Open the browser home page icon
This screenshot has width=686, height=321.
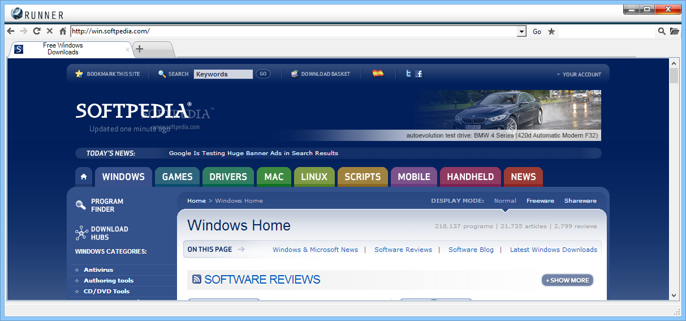click(x=63, y=31)
